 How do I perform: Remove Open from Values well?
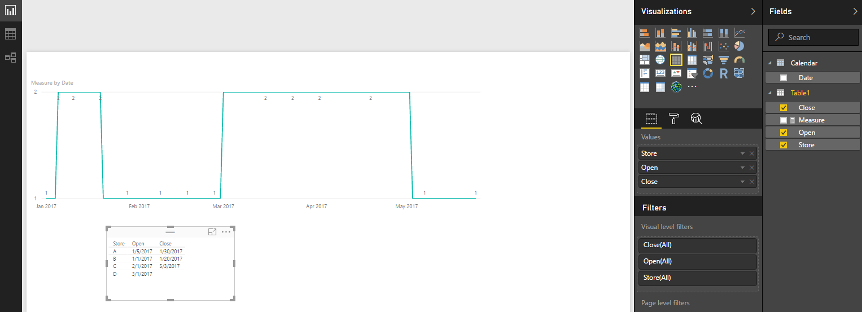(x=752, y=168)
